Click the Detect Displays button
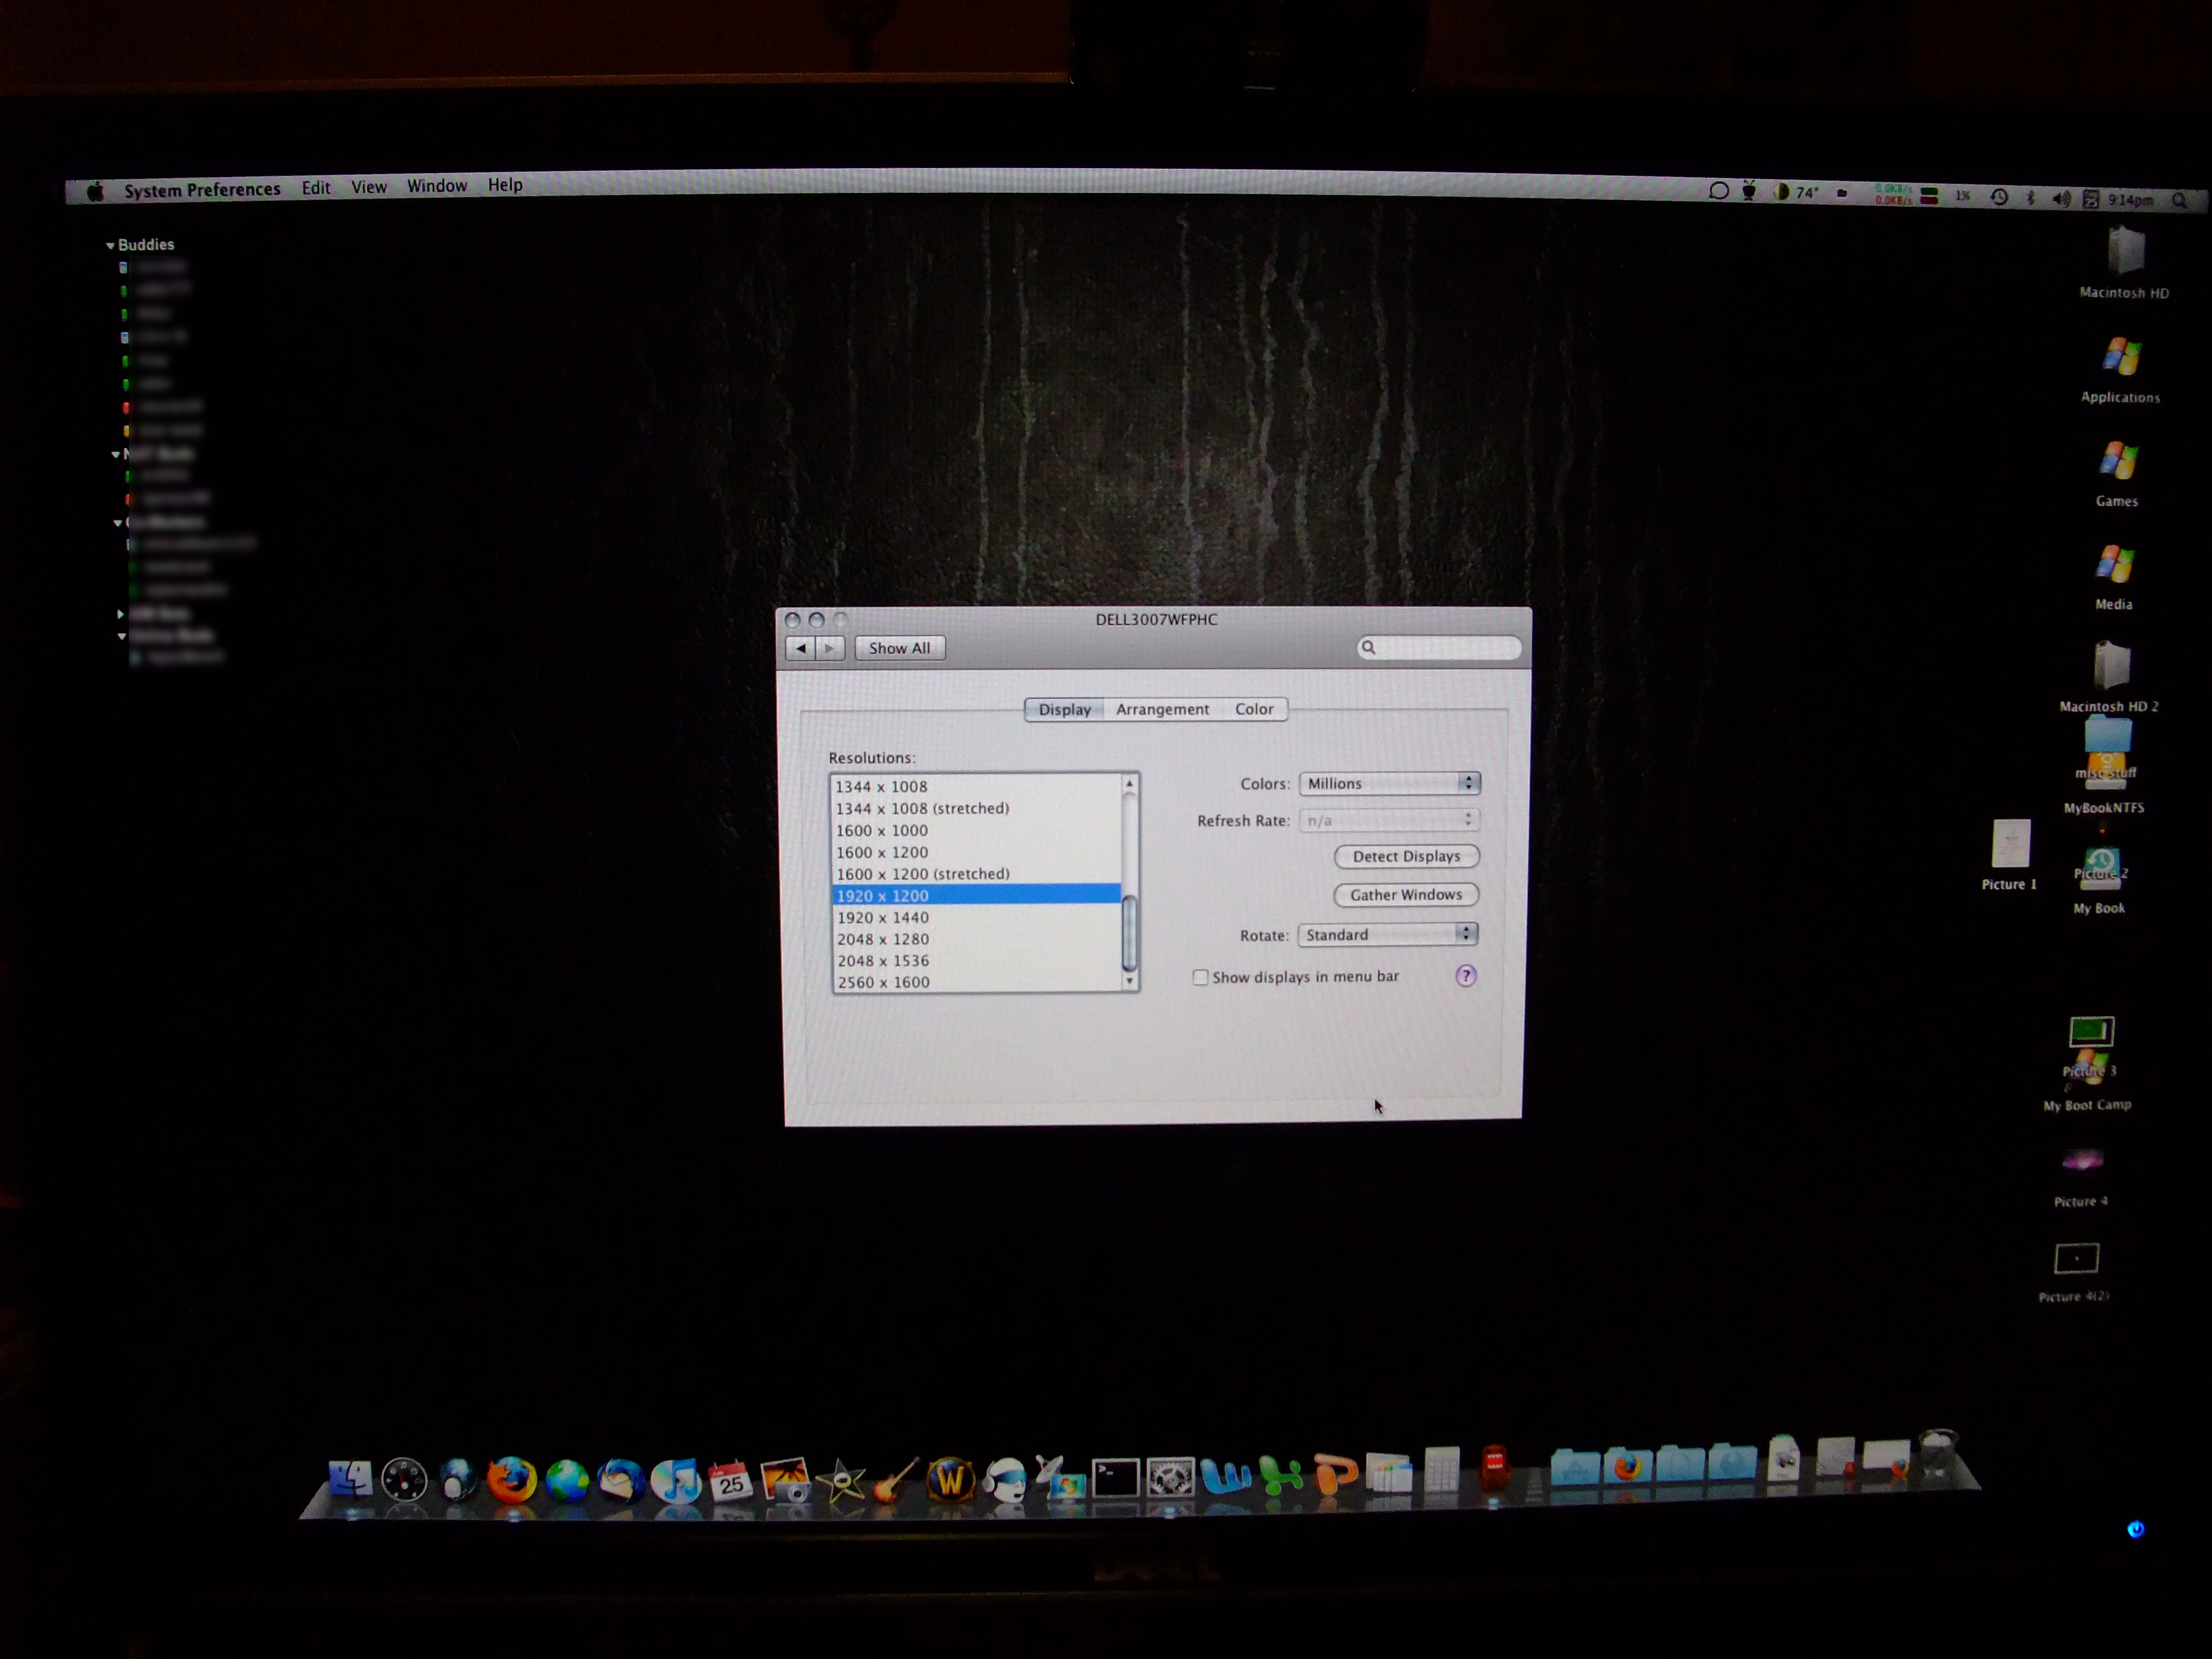The image size is (2212, 1659). [1406, 856]
